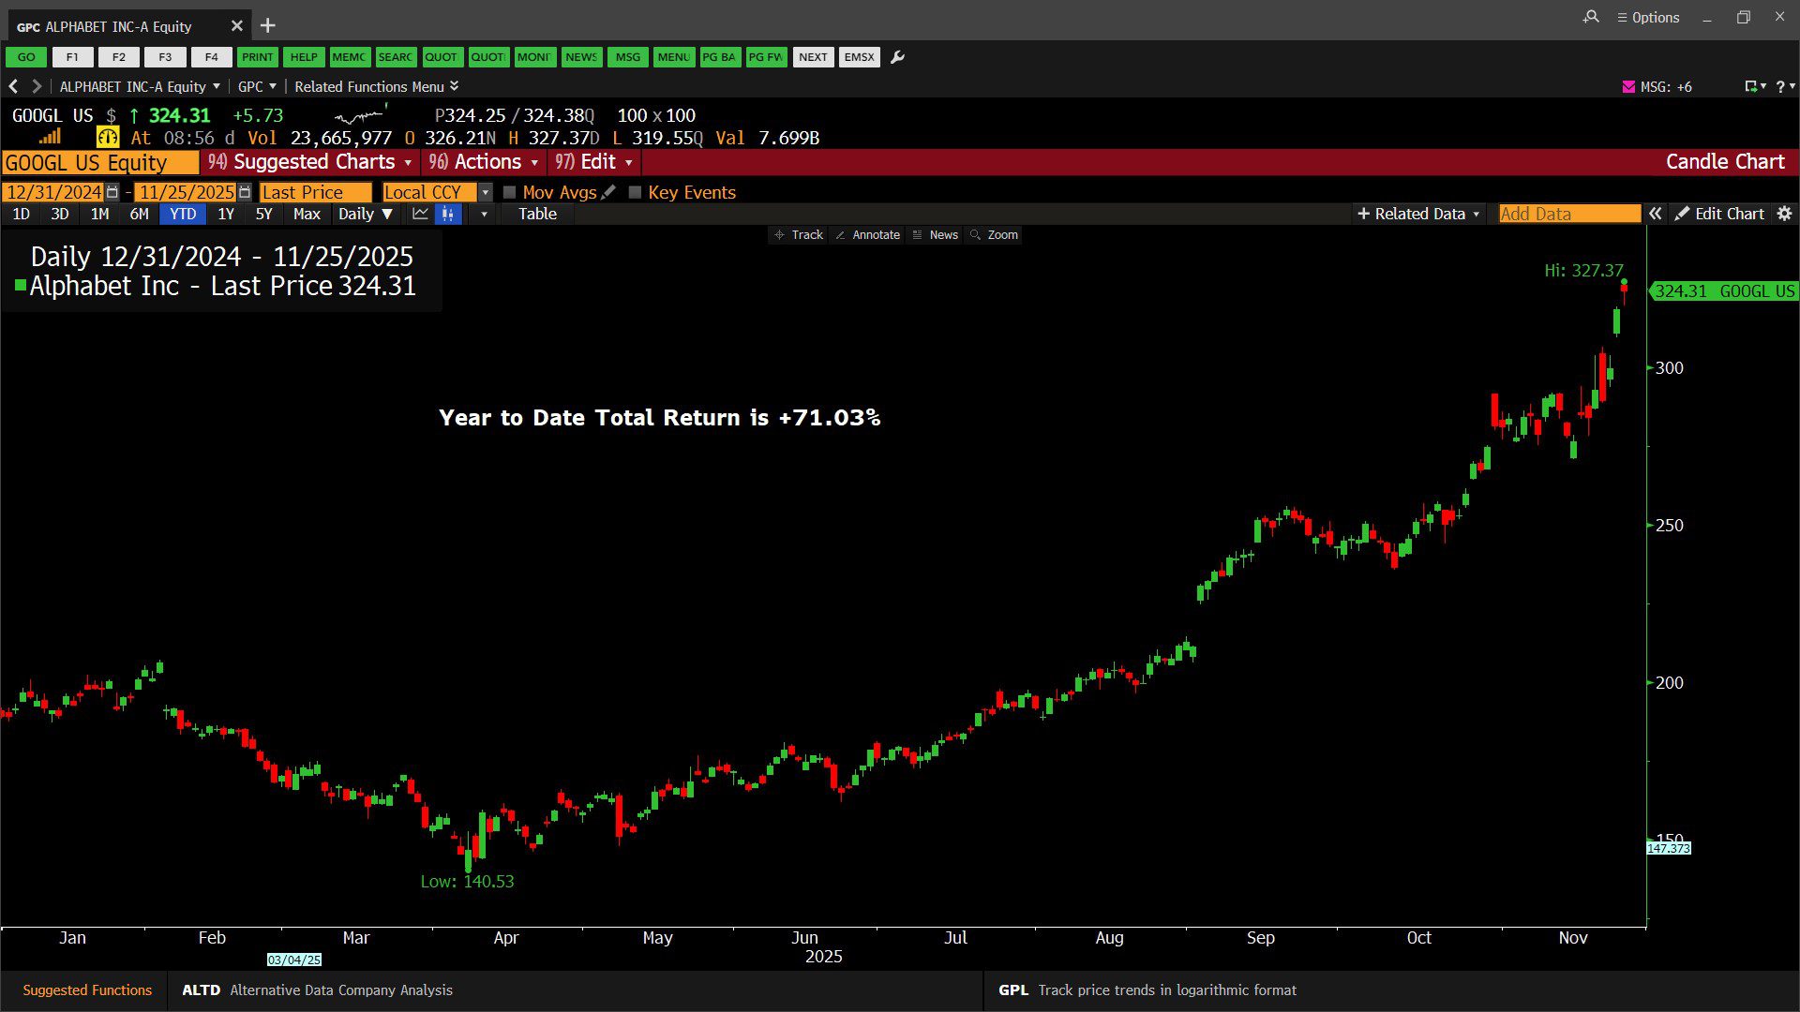
Task: Select the candle chart type icon
Action: (448, 214)
